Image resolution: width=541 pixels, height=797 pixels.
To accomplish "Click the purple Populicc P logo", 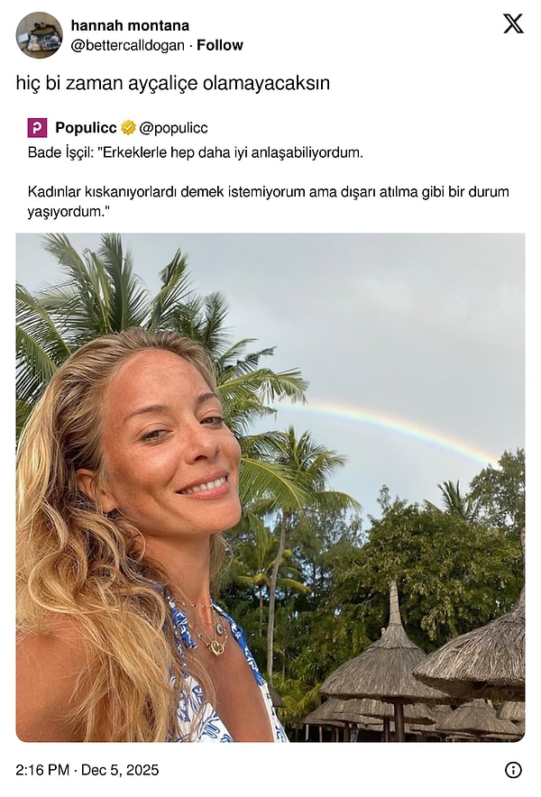I will click(x=37, y=128).
